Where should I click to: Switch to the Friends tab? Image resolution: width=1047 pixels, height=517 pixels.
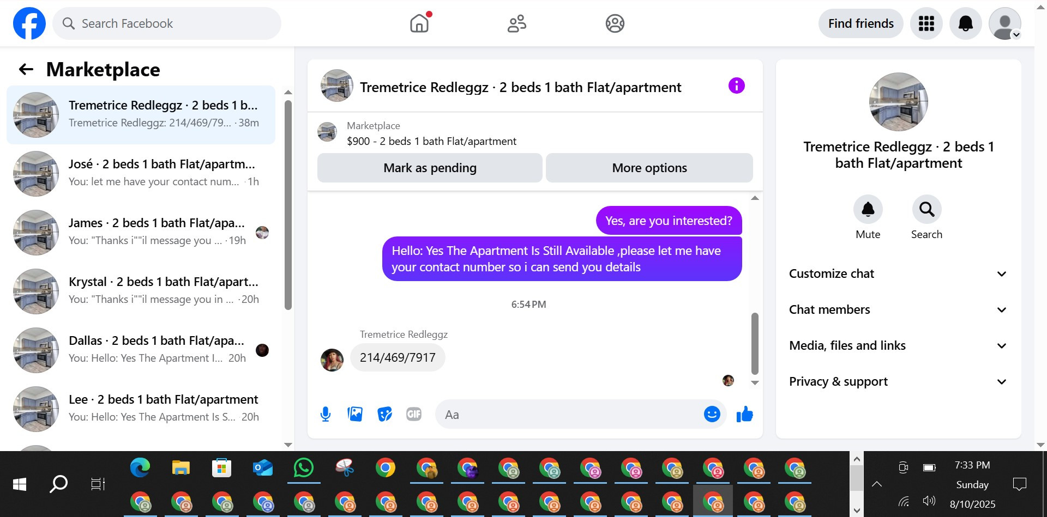(517, 23)
